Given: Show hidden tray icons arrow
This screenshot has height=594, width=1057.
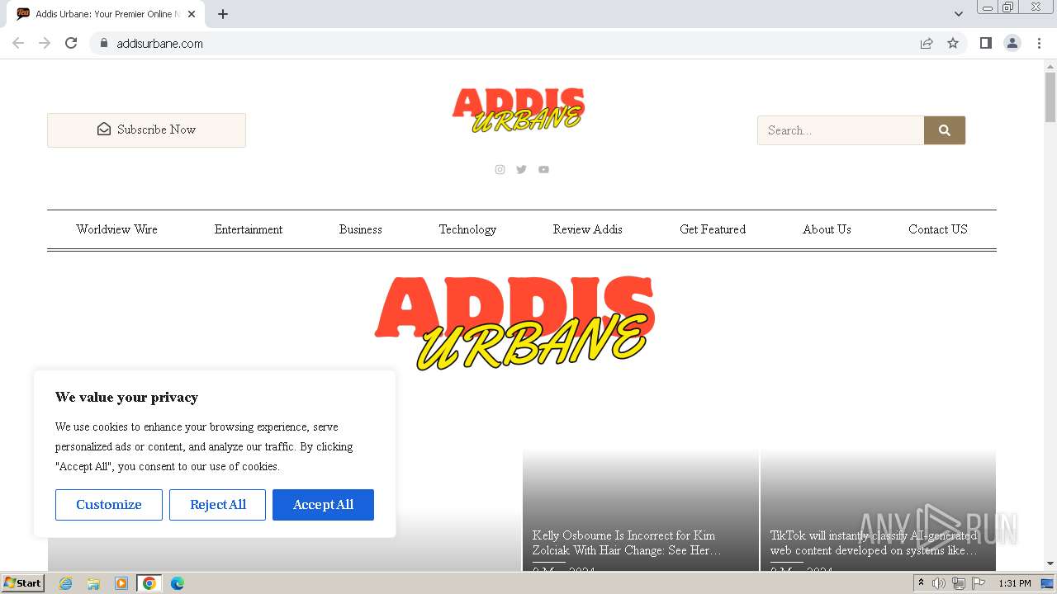Looking at the screenshot, I should (921, 583).
